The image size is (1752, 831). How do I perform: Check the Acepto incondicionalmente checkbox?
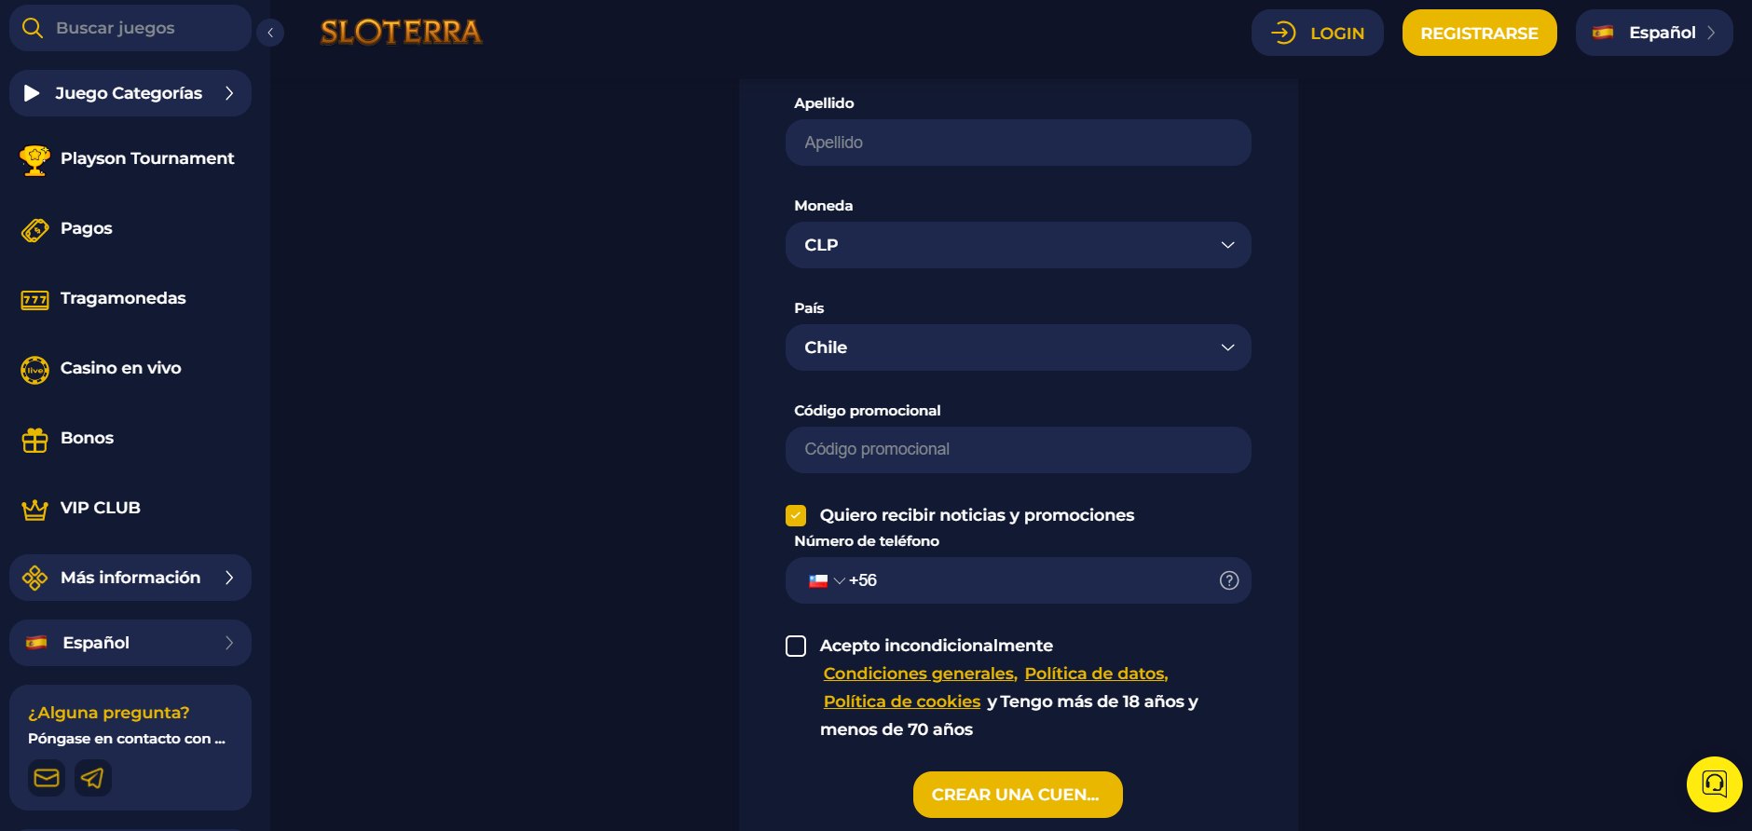pyautogui.click(x=796, y=647)
